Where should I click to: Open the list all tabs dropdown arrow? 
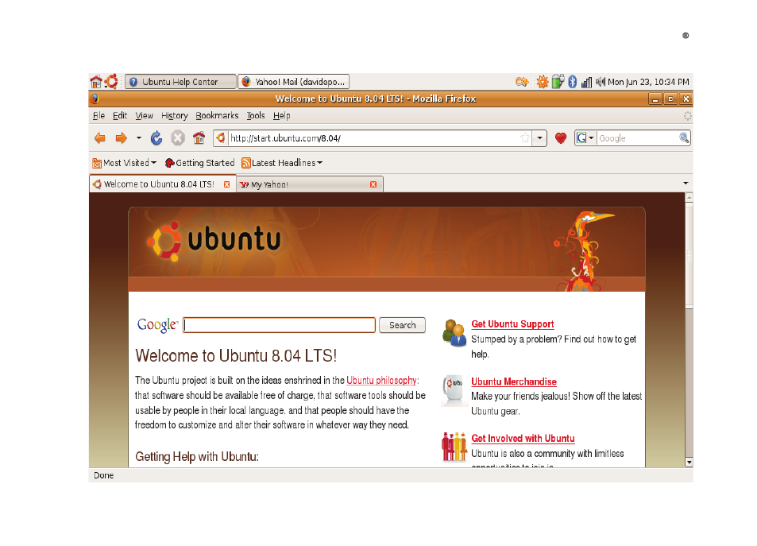pos(686,184)
